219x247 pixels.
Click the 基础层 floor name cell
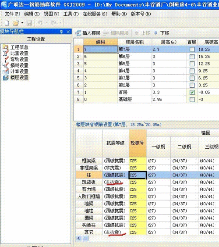click(x=135, y=100)
